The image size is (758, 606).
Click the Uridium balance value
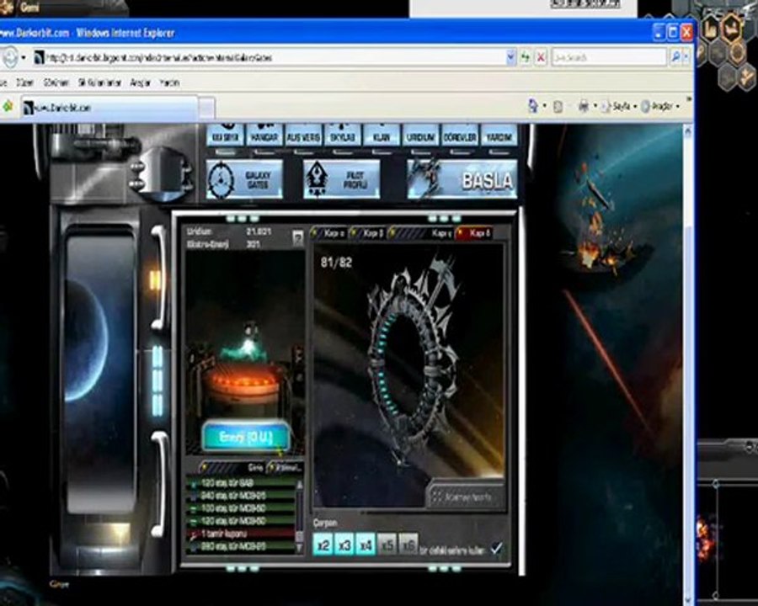click(x=259, y=232)
